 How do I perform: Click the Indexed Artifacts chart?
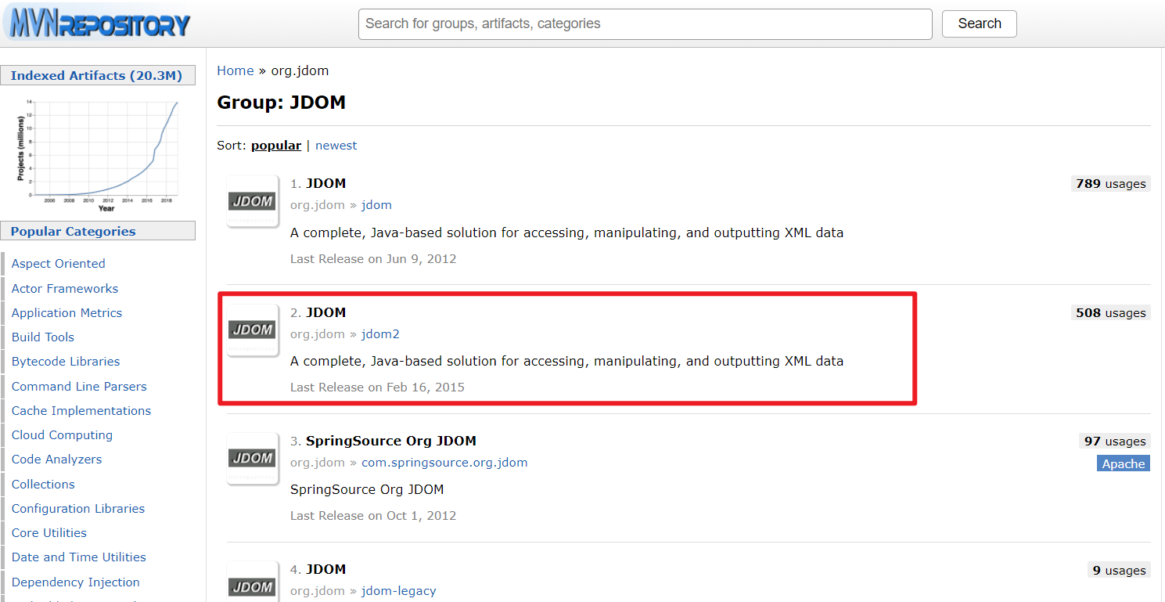[x=98, y=153]
